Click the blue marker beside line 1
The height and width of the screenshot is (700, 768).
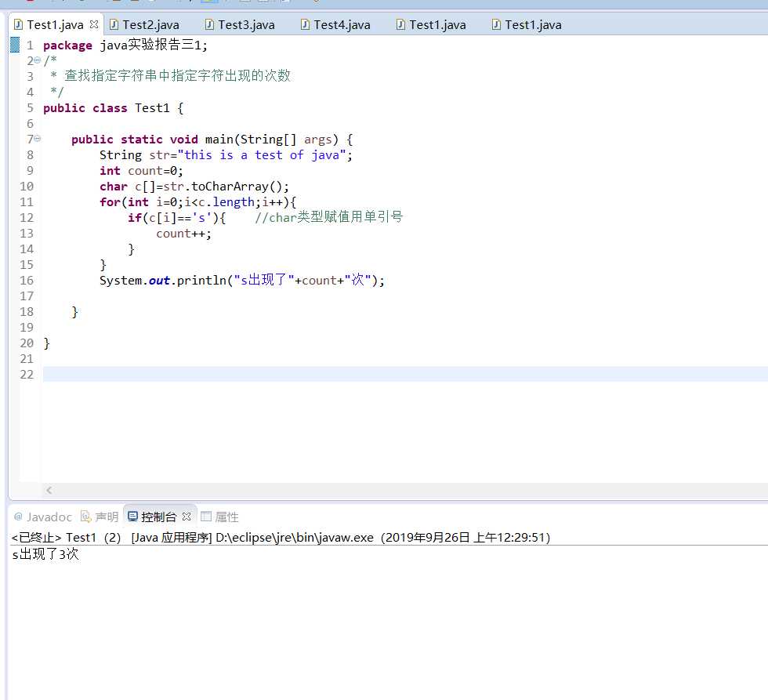pyautogui.click(x=15, y=45)
